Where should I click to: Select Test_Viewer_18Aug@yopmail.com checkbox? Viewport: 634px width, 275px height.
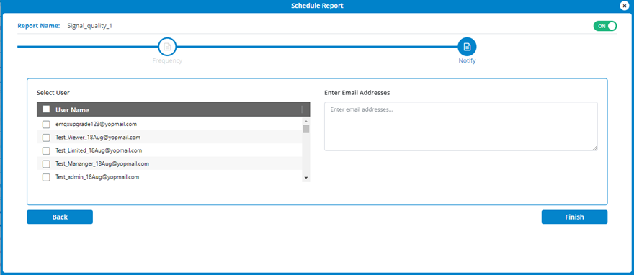[x=46, y=137]
